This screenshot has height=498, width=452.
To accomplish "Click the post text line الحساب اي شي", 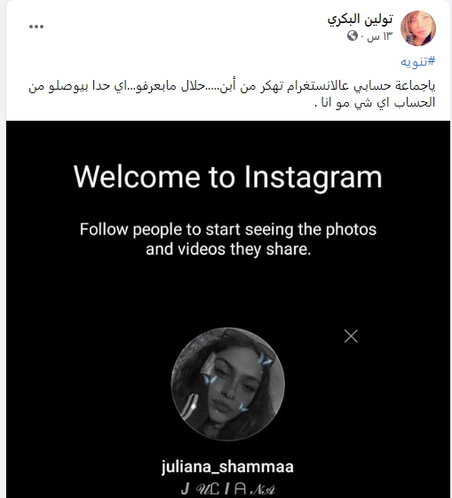I will tap(375, 103).
